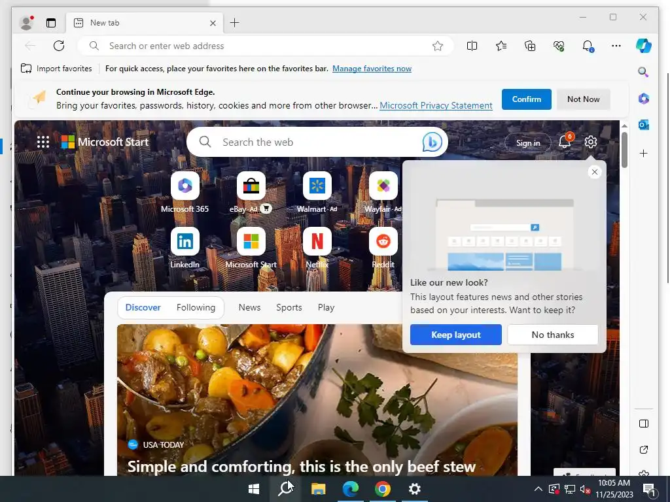Close the New tab tab
The image size is (670, 502).
213,23
